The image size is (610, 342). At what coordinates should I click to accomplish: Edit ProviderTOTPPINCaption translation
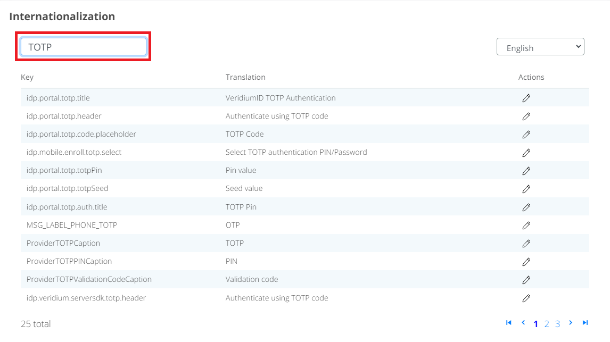tap(526, 261)
